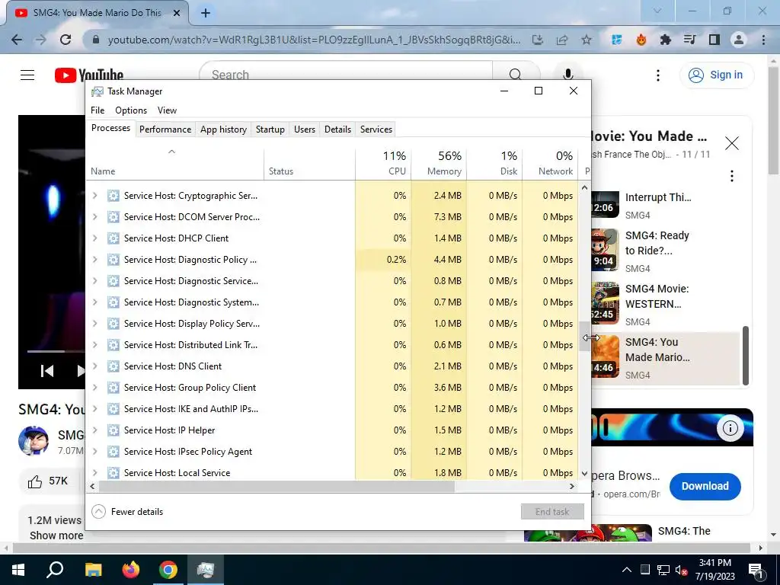Open a new Chrome tab
This screenshot has height=585, width=780.
[x=206, y=13]
